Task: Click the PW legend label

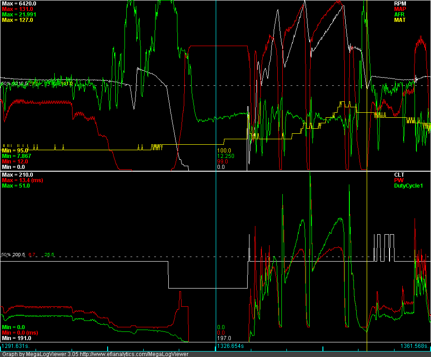Action: pos(399,180)
